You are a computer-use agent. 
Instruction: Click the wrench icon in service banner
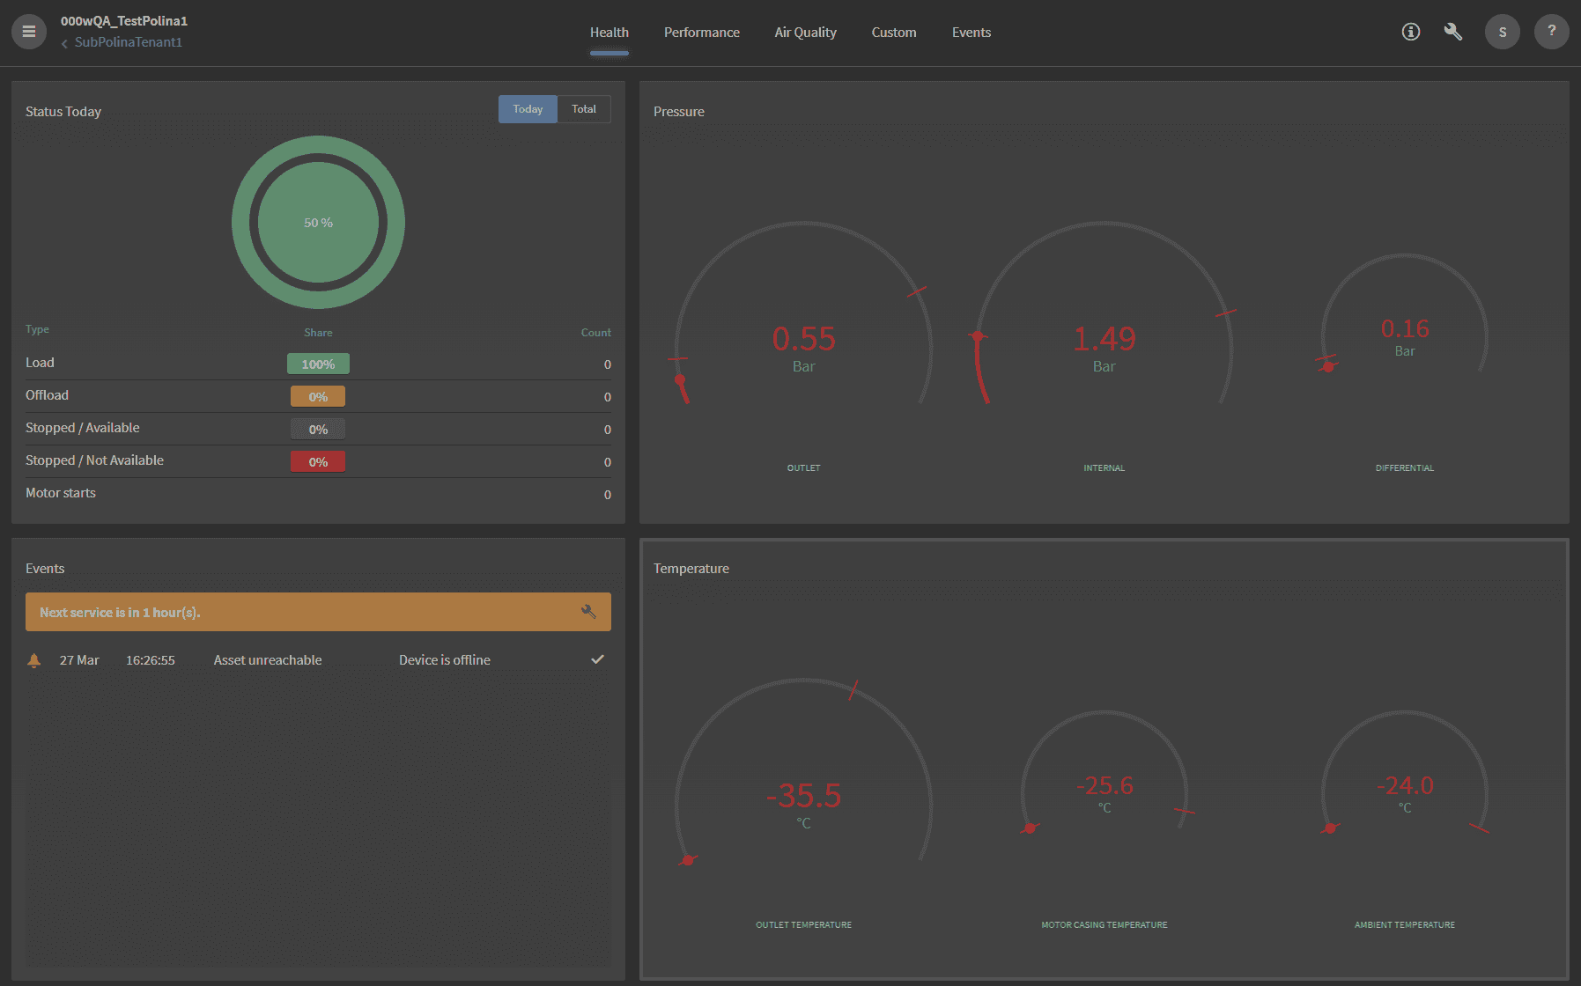(x=589, y=612)
